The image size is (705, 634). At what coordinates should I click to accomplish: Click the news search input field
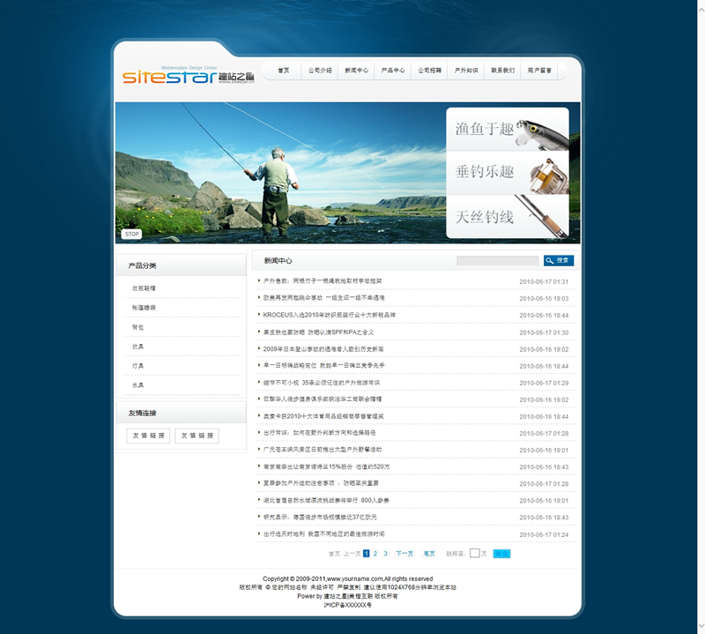click(497, 261)
